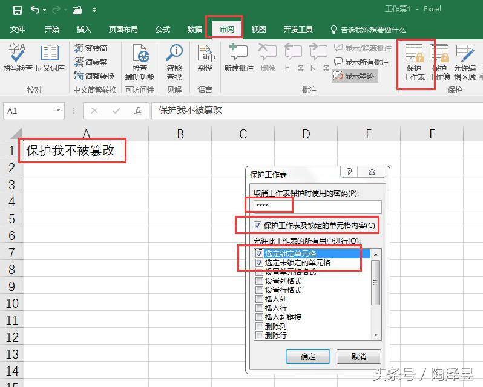Uncheck 选定未锁定的单元格 option

[259, 262]
